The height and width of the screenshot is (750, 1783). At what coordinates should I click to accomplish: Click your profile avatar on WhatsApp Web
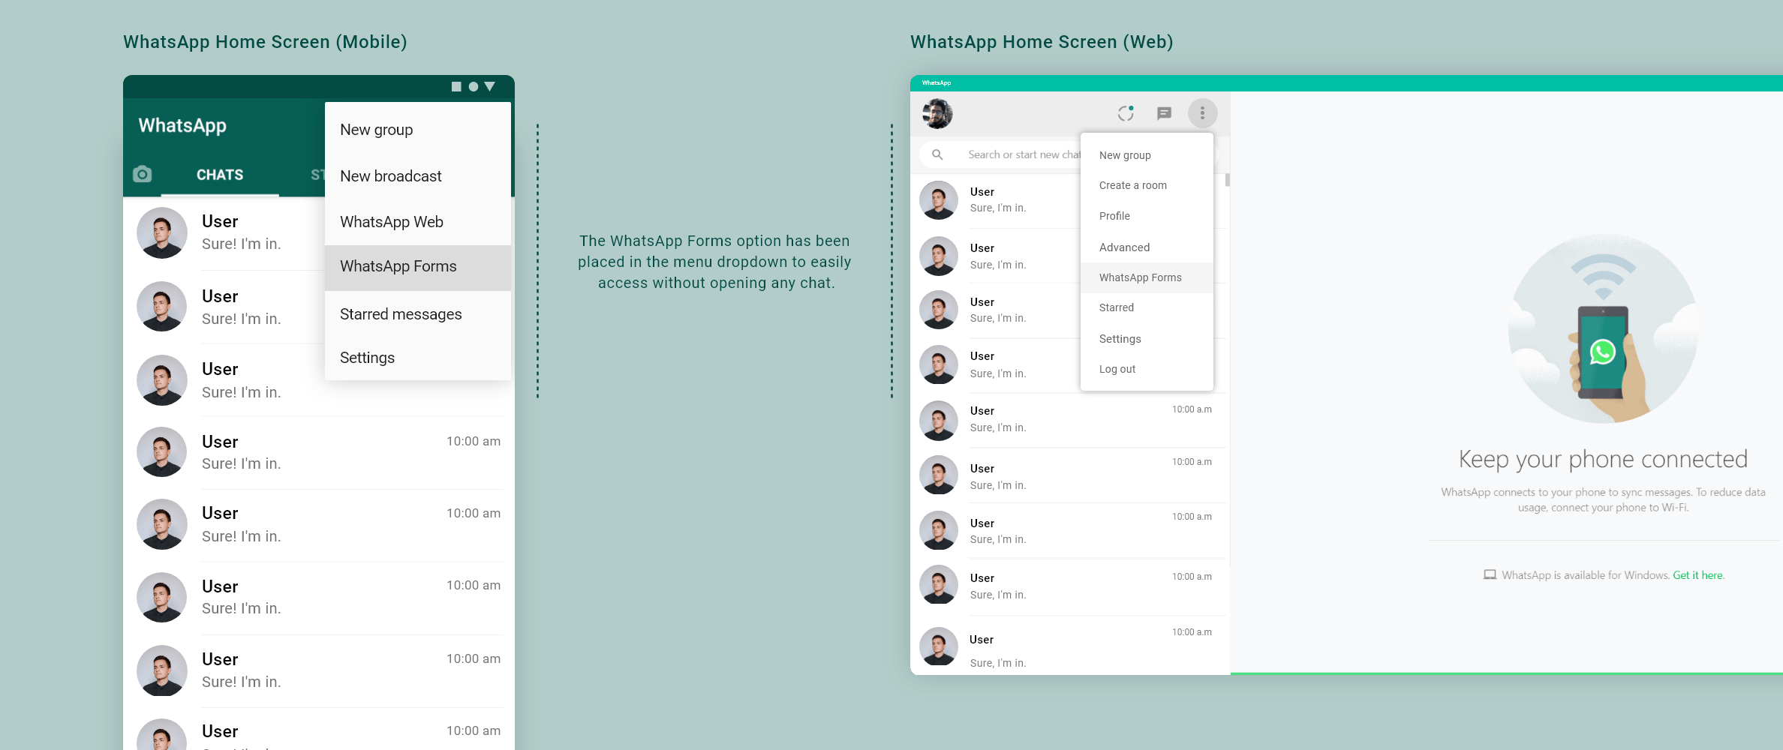[937, 113]
